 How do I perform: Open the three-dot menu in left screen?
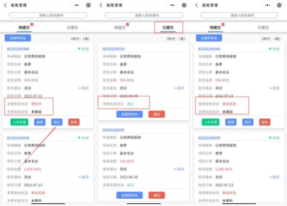pos(76,5)
